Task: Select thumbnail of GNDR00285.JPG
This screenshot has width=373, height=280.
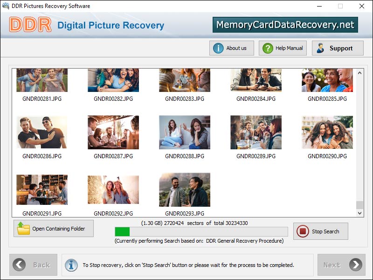Action: point(327,80)
